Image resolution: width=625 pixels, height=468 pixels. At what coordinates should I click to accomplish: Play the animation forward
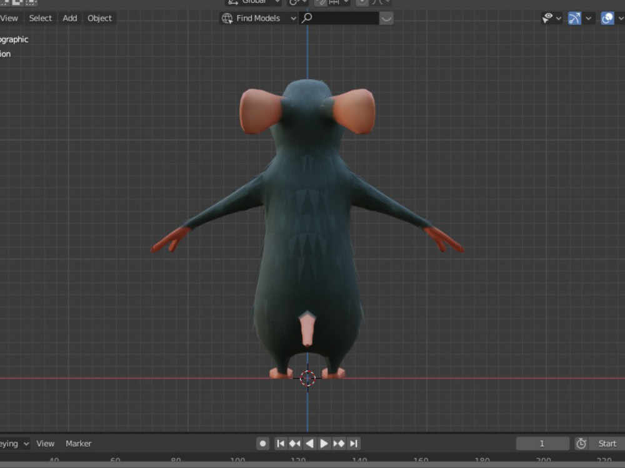tap(324, 443)
